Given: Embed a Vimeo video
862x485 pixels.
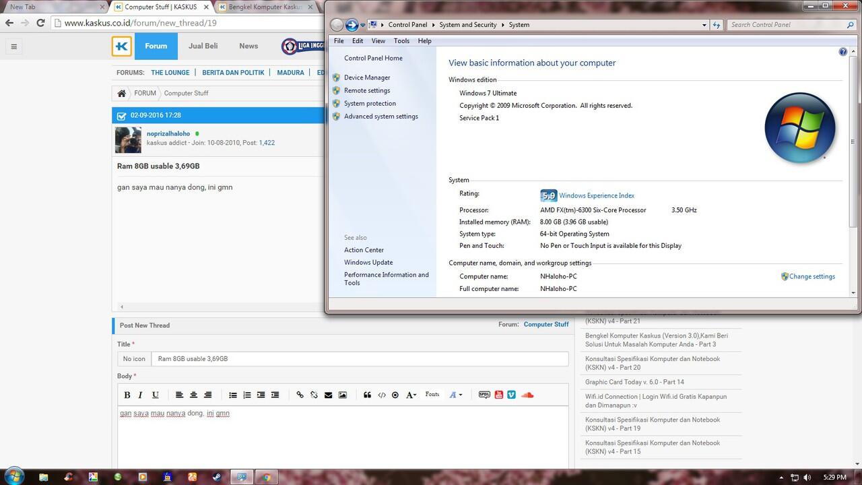Looking at the screenshot, I should tap(511, 395).
